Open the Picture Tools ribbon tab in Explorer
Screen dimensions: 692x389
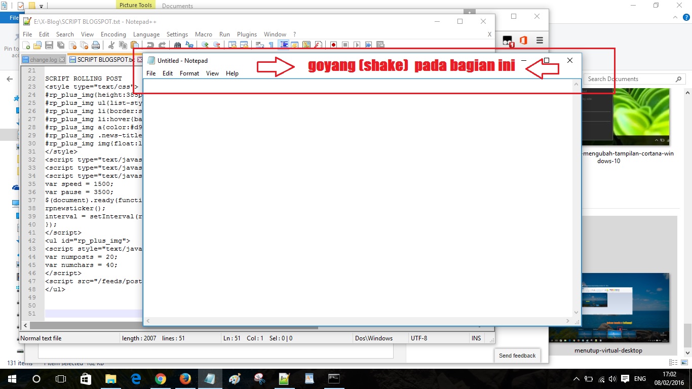click(x=136, y=5)
